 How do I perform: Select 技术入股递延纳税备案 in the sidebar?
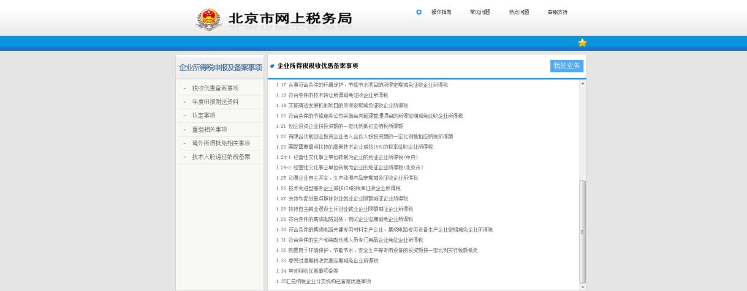221,157
